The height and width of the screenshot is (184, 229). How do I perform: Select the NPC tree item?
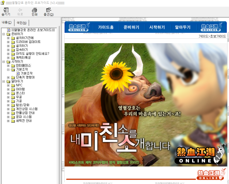19,85
